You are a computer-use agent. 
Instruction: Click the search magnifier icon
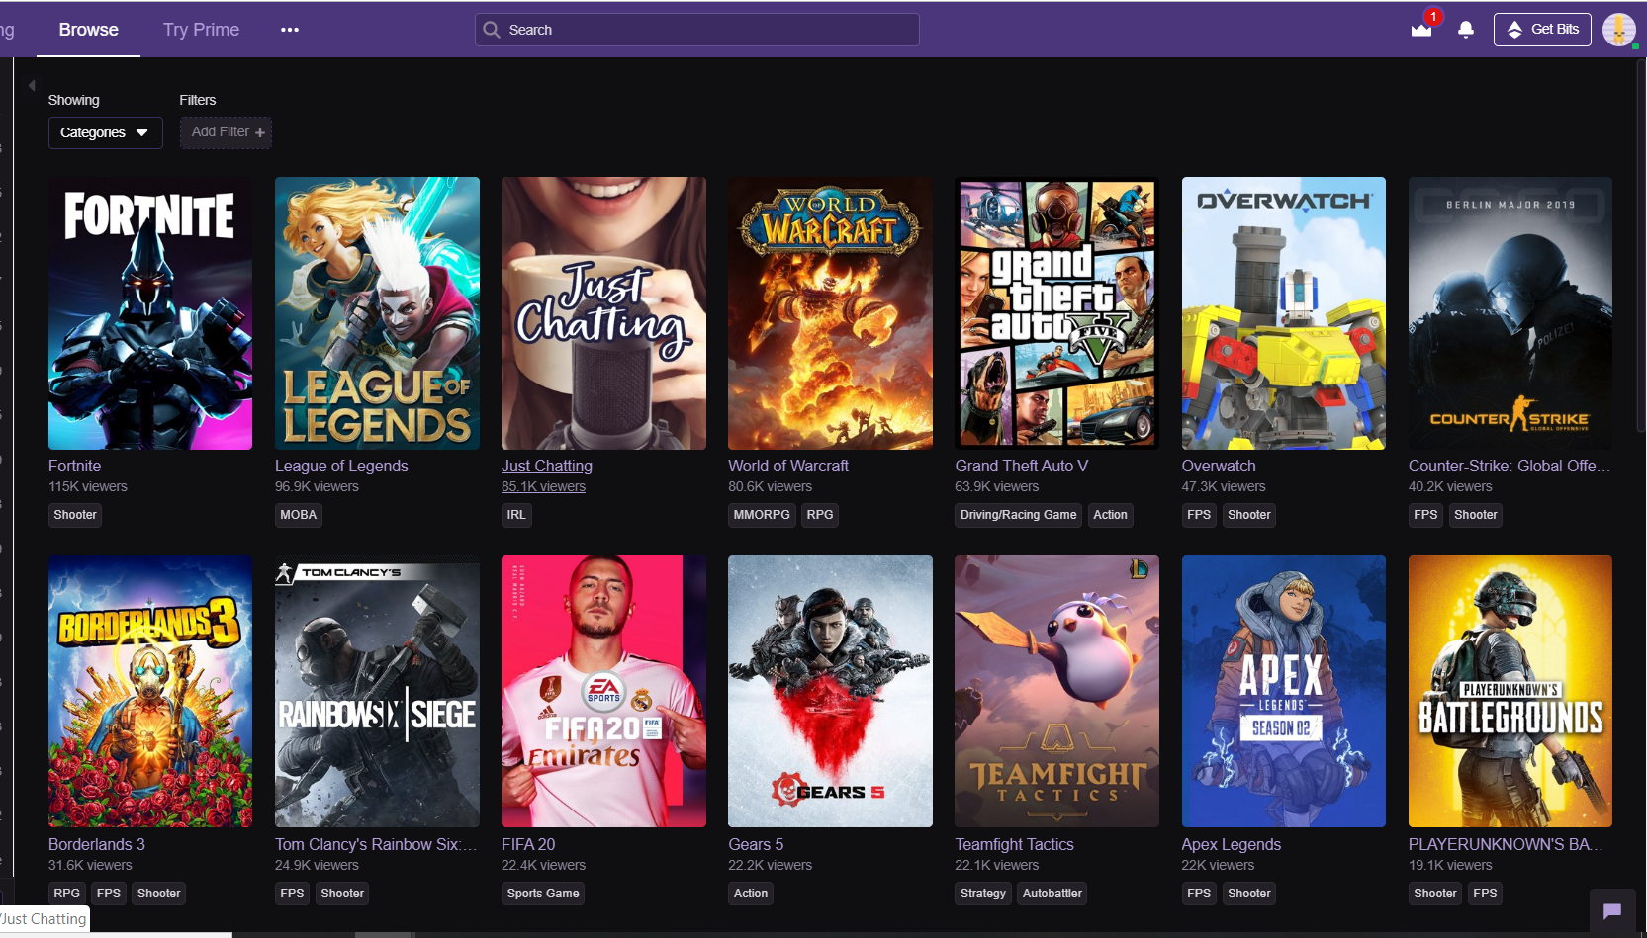pos(491,30)
